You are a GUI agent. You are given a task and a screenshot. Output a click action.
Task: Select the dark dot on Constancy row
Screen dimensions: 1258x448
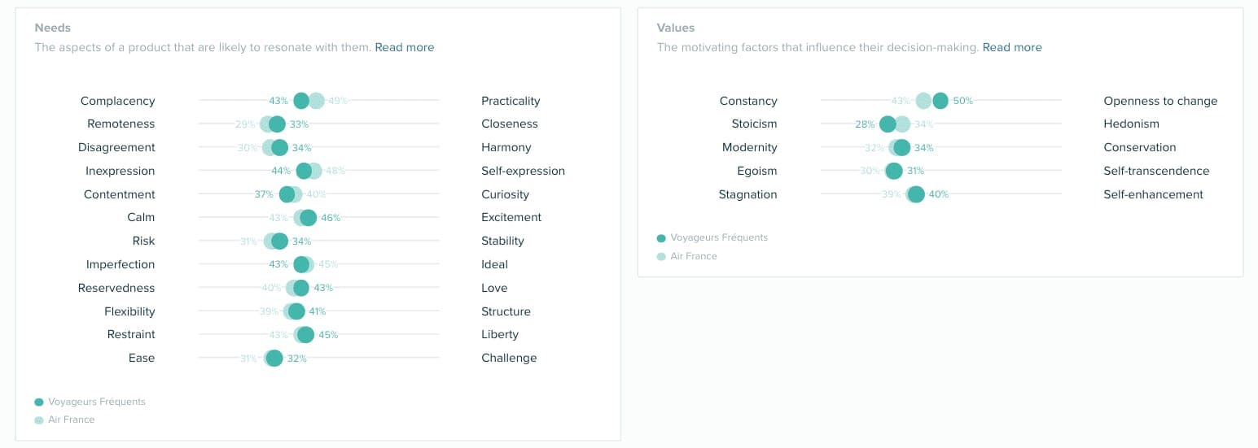[940, 101]
